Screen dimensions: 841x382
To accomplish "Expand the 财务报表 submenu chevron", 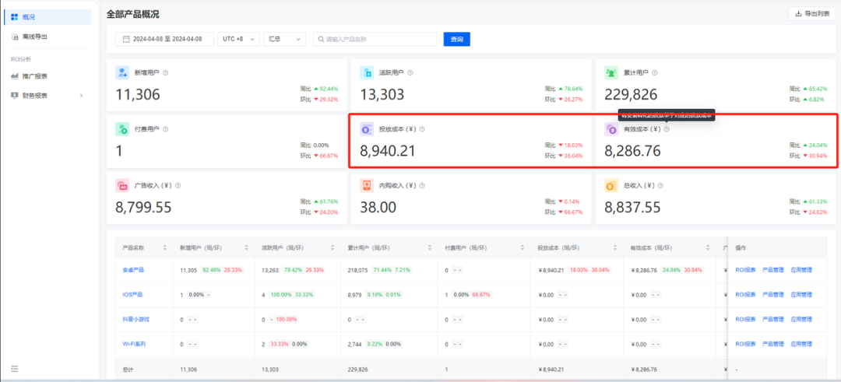I will 82,96.
